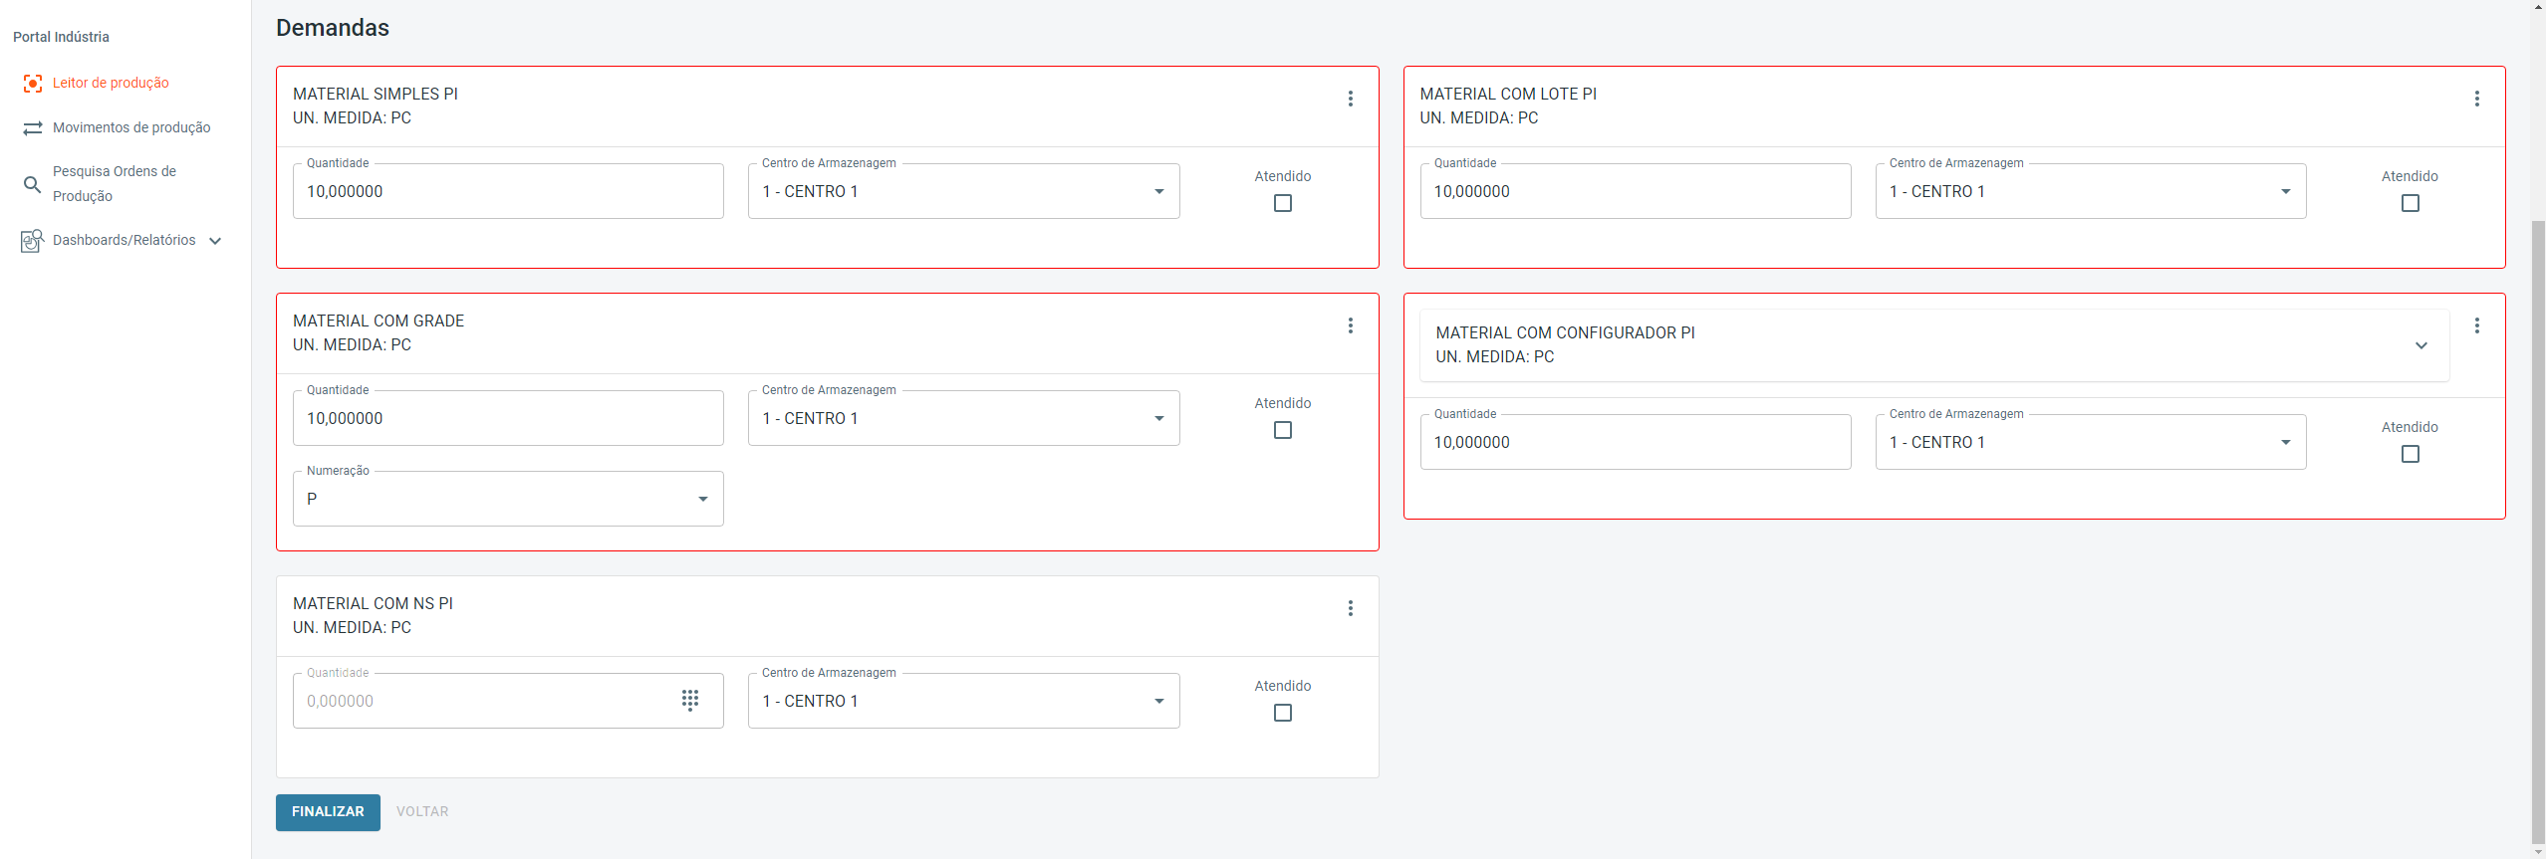Open options menu for MATERIAL COM NS PI
The height and width of the screenshot is (859, 2546).
click(x=1351, y=608)
